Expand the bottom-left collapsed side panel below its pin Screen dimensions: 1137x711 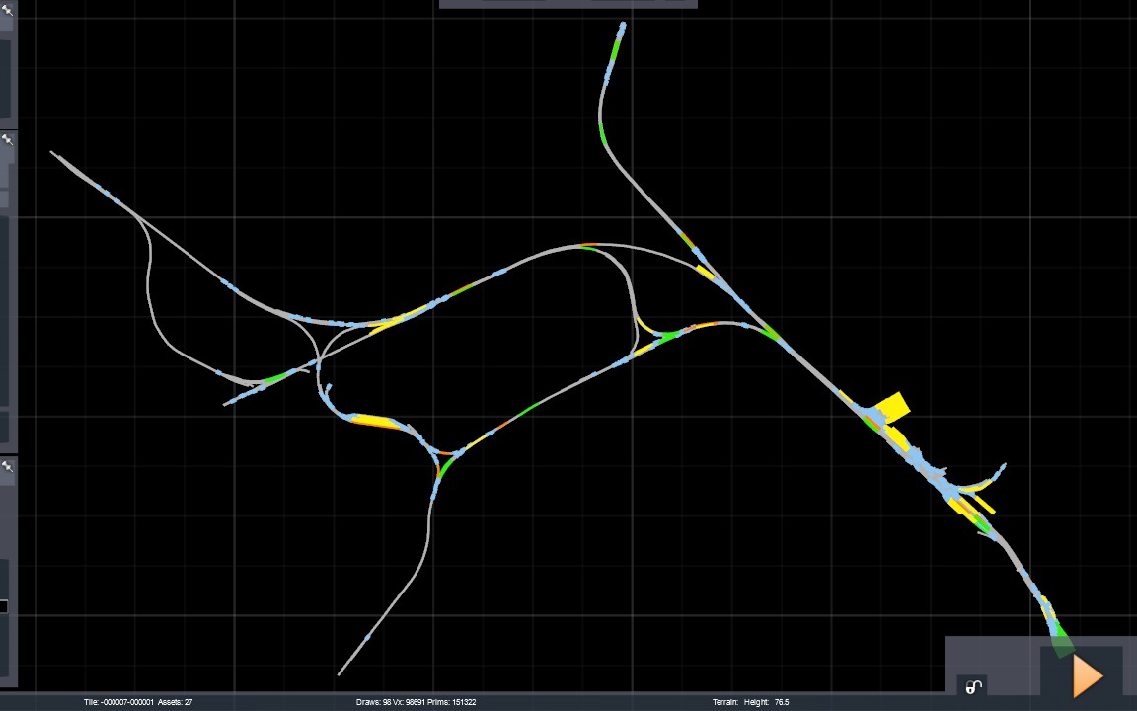pos(6,573)
